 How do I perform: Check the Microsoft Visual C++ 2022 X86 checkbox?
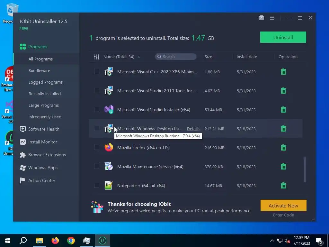[97, 71]
